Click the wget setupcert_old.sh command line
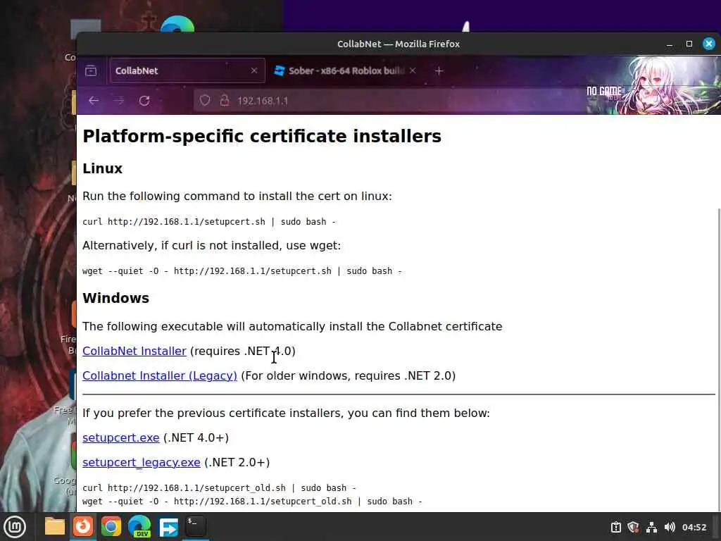Image resolution: width=721 pixels, height=541 pixels. [x=252, y=502]
